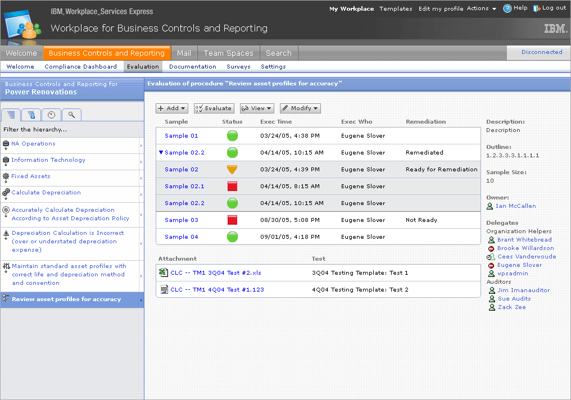Image resolution: width=571 pixels, height=400 pixels.
Task: Open the clock history view tab
Action: click(51, 115)
